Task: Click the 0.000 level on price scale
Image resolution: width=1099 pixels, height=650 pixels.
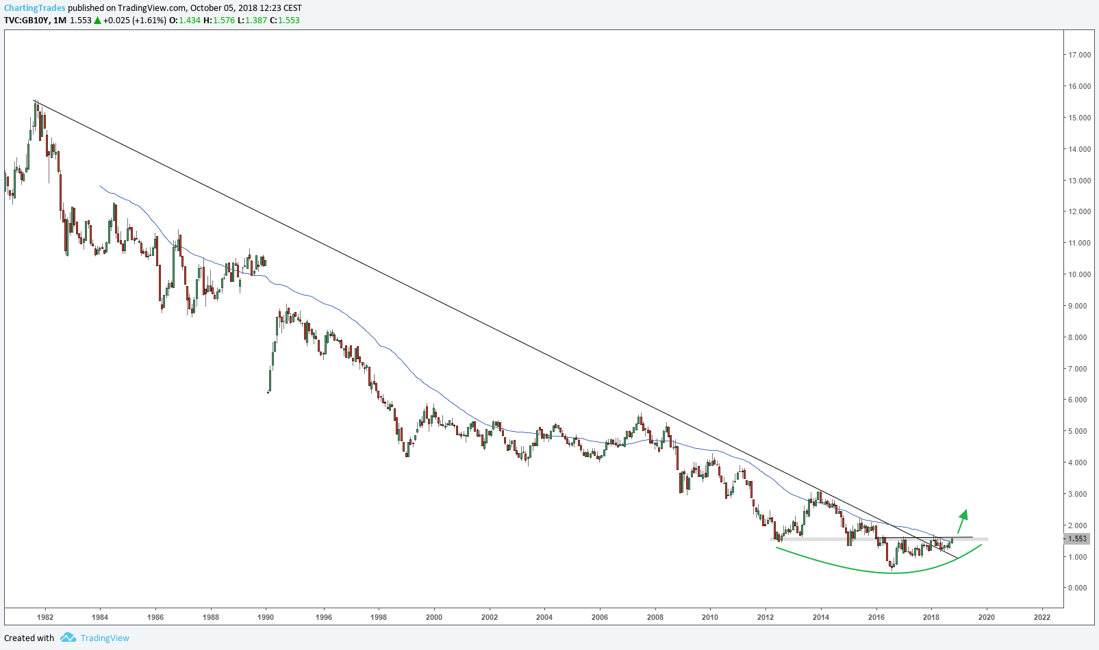Action: (x=1079, y=588)
